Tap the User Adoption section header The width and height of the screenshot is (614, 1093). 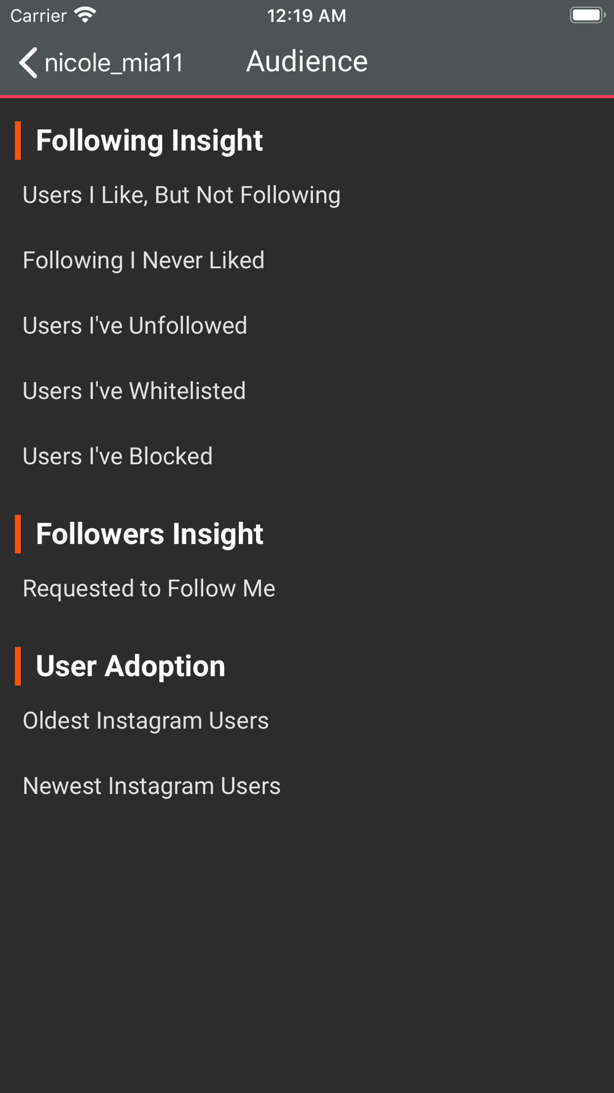coord(131,666)
